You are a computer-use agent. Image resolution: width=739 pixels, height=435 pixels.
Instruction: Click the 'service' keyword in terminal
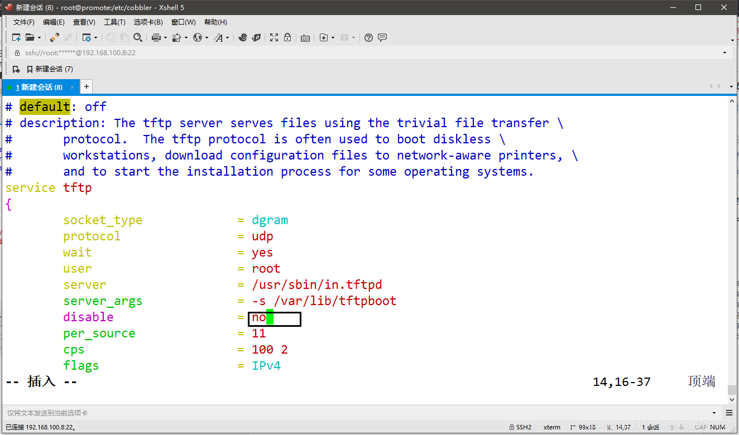30,188
